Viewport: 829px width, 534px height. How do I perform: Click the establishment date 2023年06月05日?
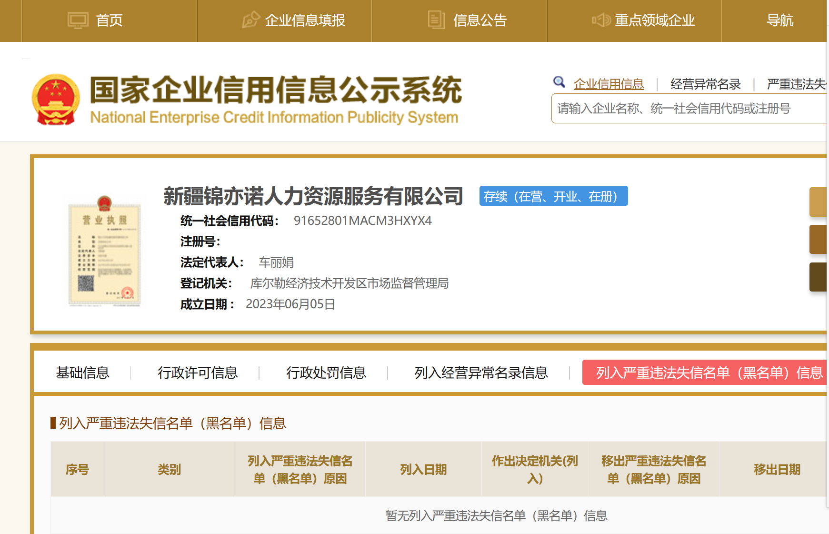pyautogui.click(x=290, y=304)
